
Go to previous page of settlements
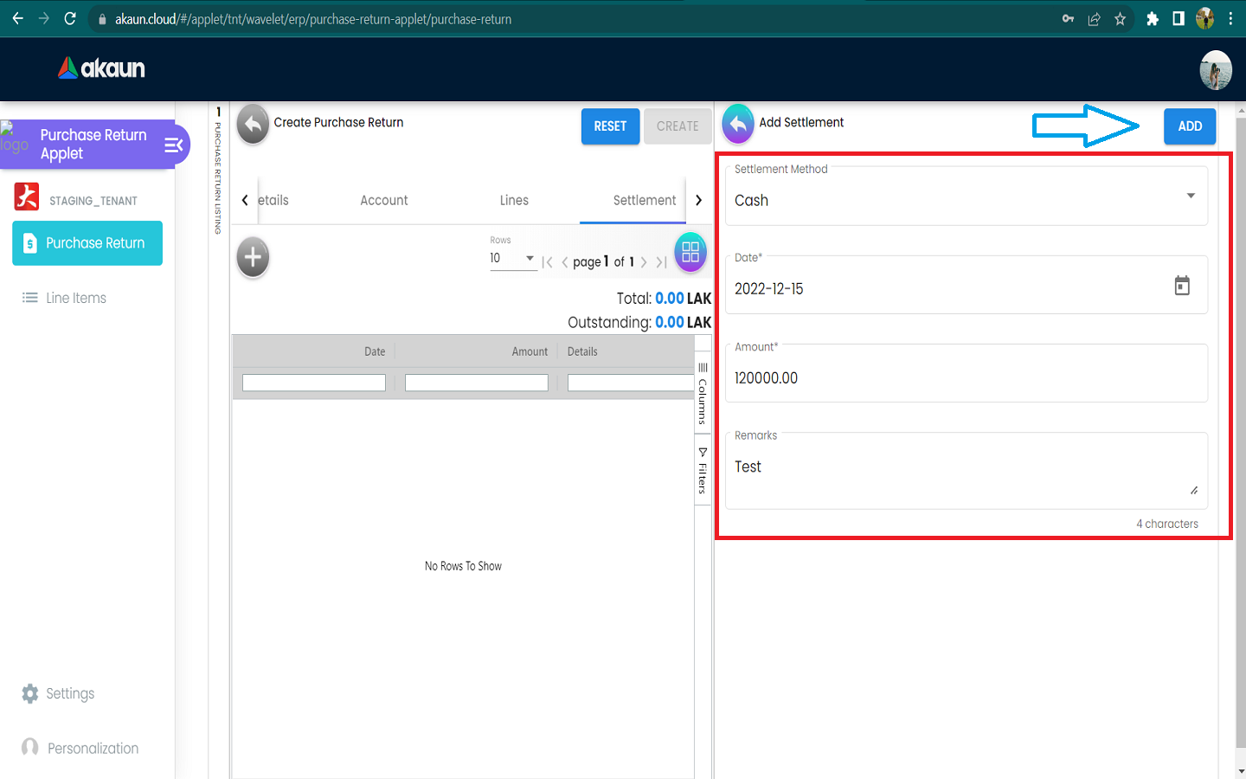pos(565,262)
